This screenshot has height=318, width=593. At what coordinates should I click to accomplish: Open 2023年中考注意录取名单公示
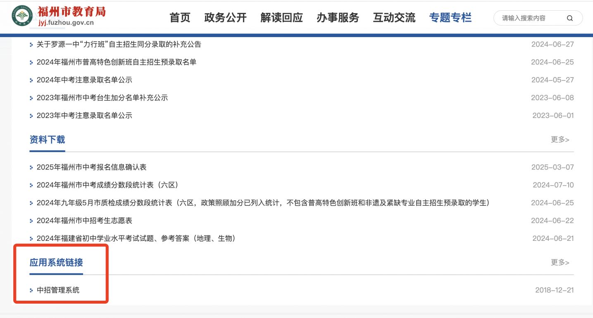pyautogui.click(x=84, y=115)
